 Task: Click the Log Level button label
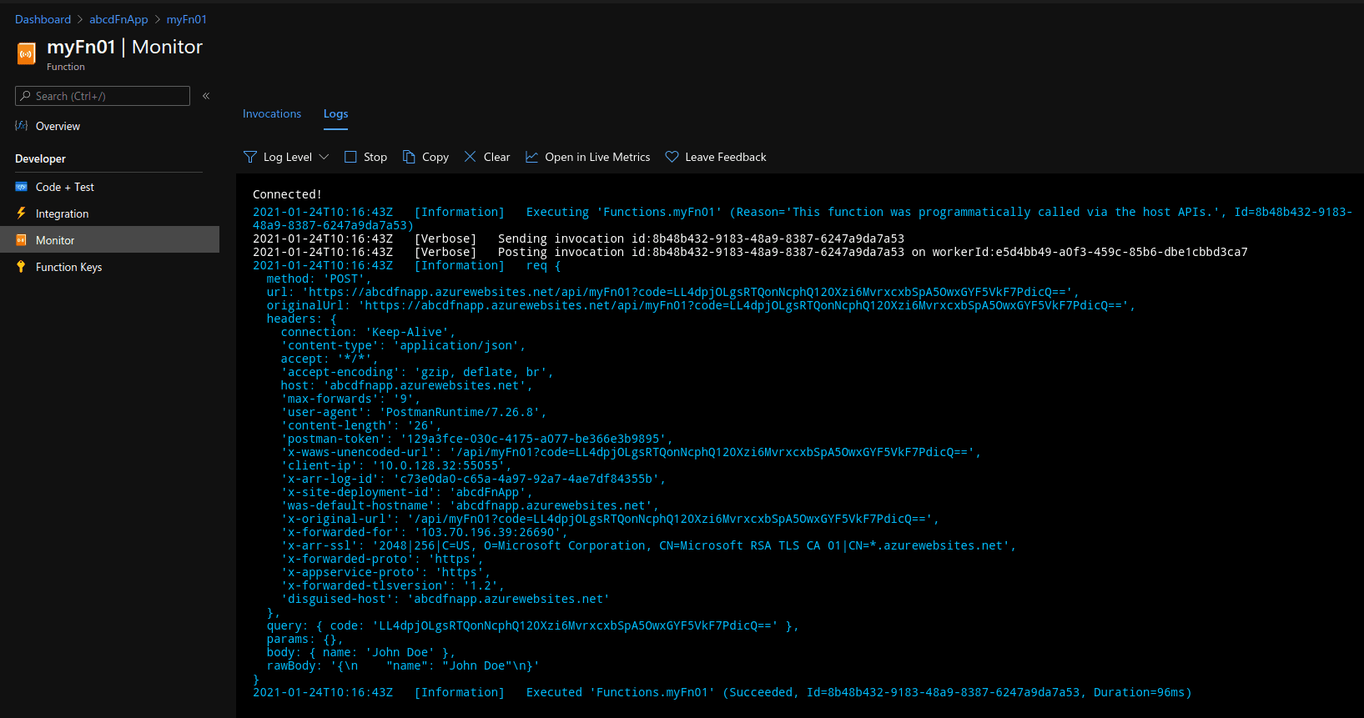(x=288, y=157)
